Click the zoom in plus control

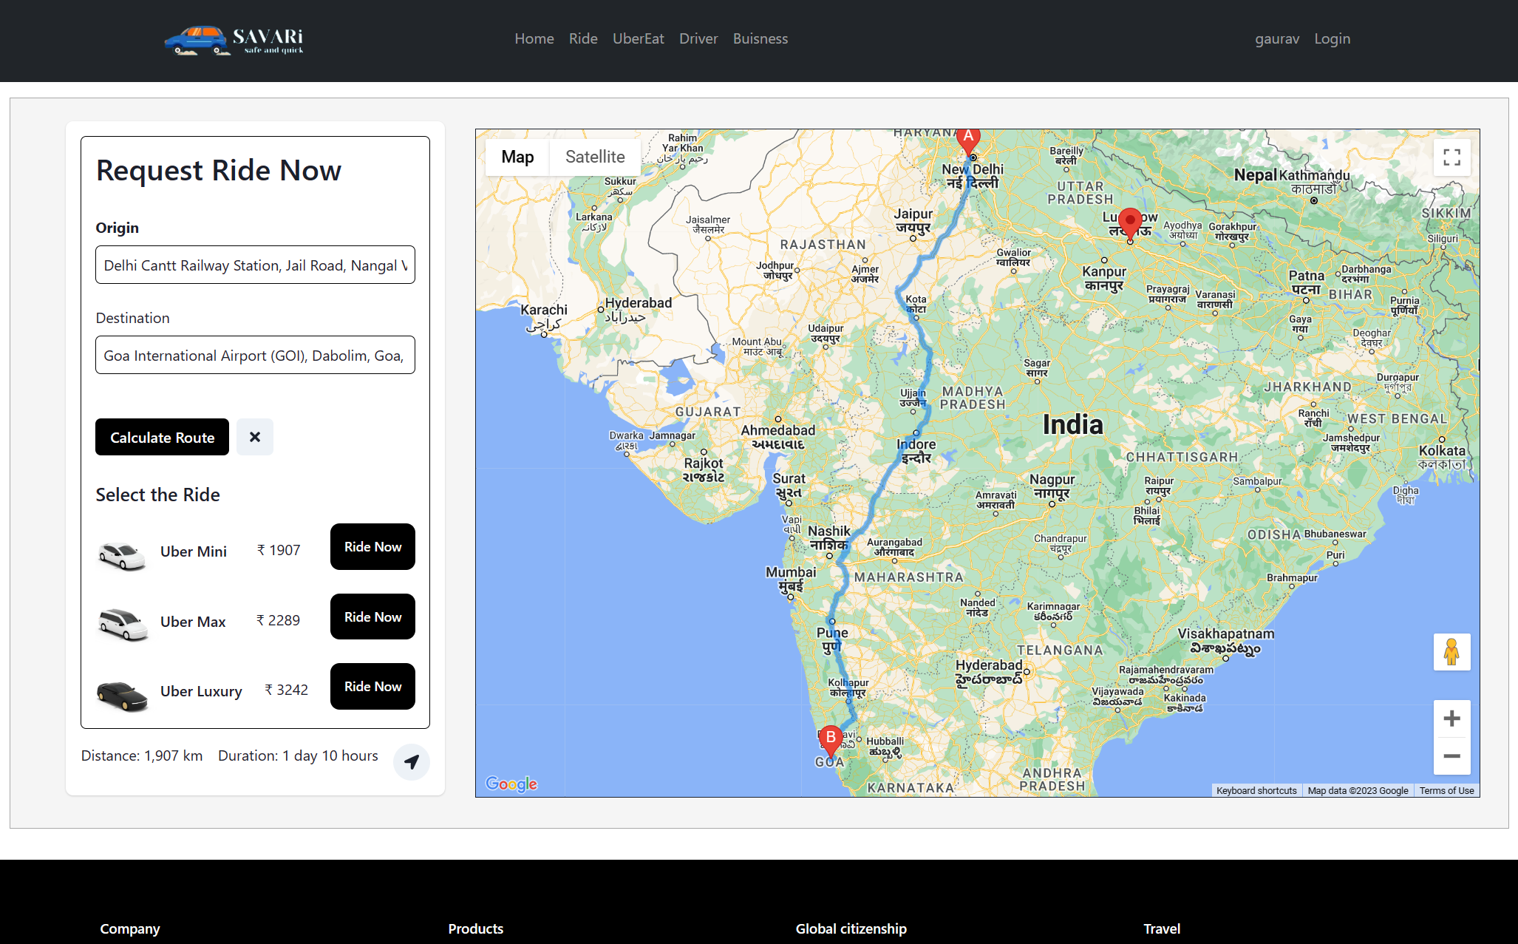click(1451, 718)
